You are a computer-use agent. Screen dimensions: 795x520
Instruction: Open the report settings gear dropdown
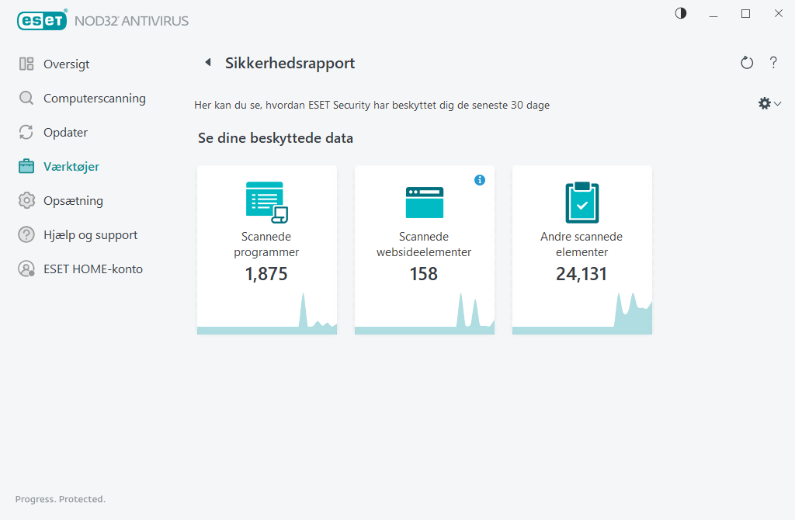click(764, 102)
